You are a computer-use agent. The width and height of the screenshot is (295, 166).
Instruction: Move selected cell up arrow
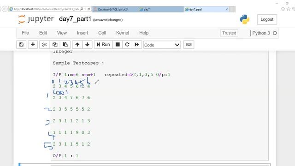[77, 45]
